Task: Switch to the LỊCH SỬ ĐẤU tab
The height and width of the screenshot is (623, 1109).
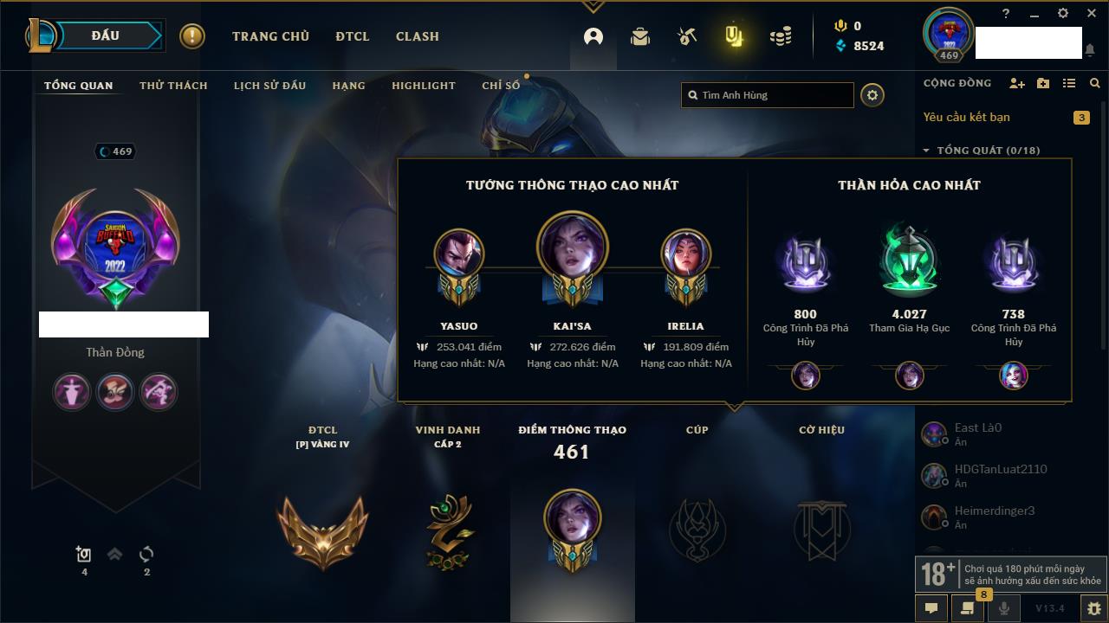Action: [x=269, y=86]
